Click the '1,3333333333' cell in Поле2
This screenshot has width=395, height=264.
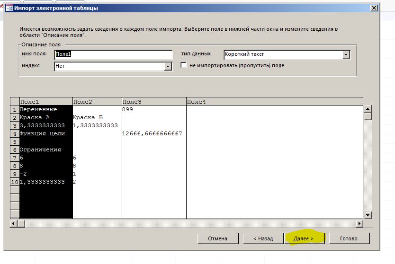[x=97, y=125]
